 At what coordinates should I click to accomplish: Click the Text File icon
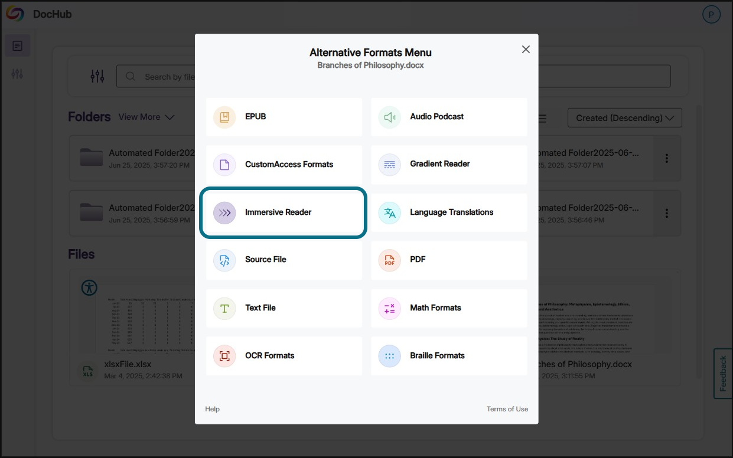223,307
